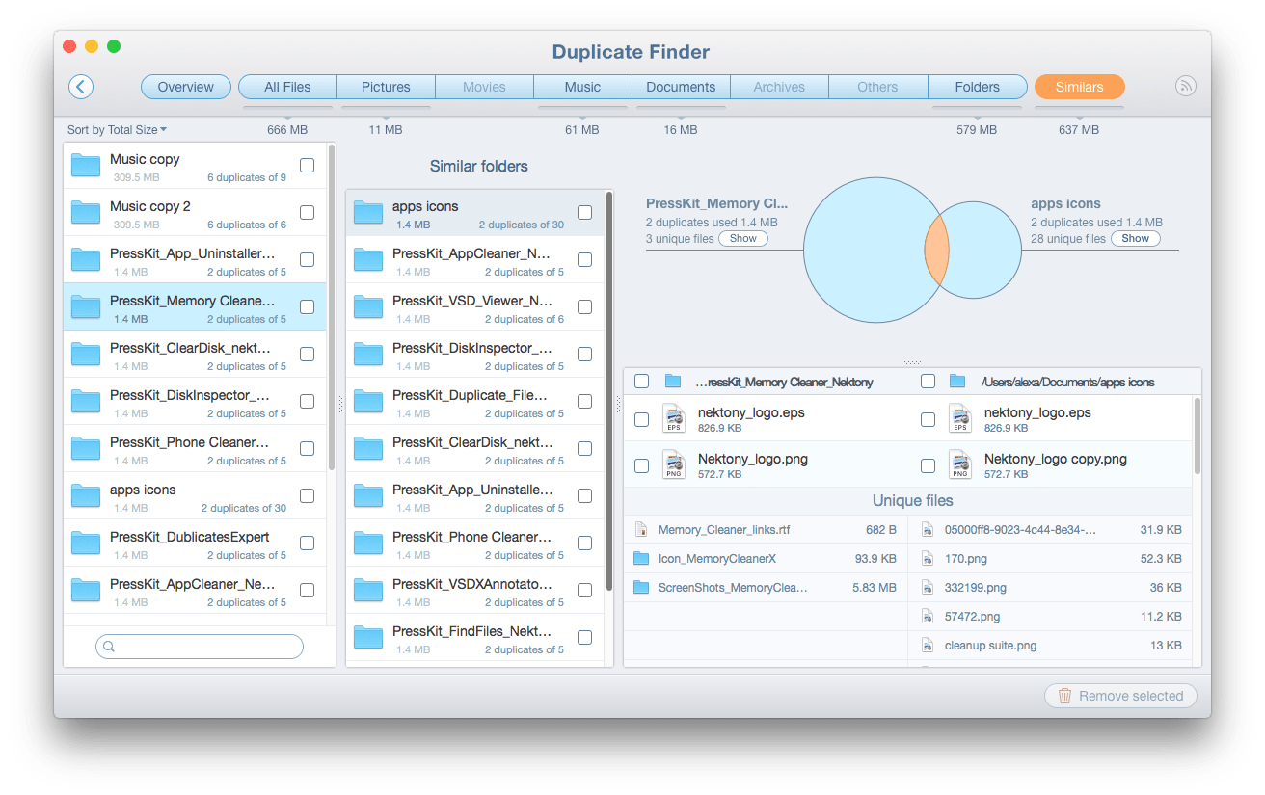1265x795 pixels.
Task: Click the folder icon in Memory Cleaner column header
Action: (x=673, y=382)
